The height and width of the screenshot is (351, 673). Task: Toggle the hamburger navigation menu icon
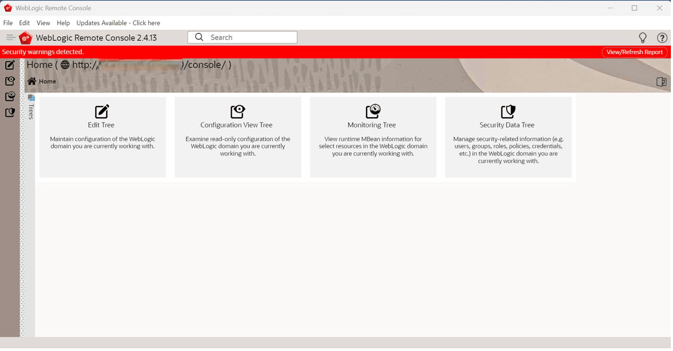pos(11,38)
